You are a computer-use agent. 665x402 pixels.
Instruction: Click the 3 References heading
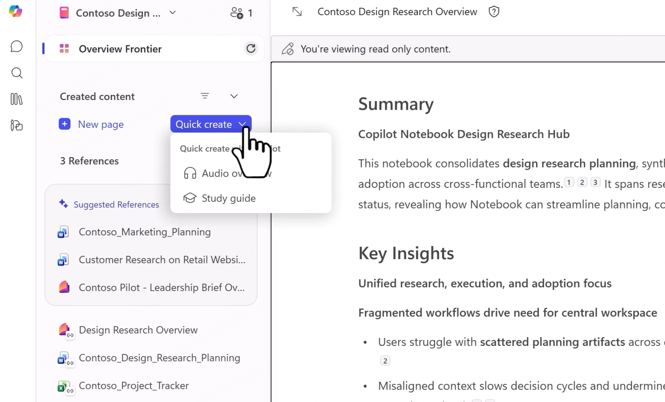(89, 161)
